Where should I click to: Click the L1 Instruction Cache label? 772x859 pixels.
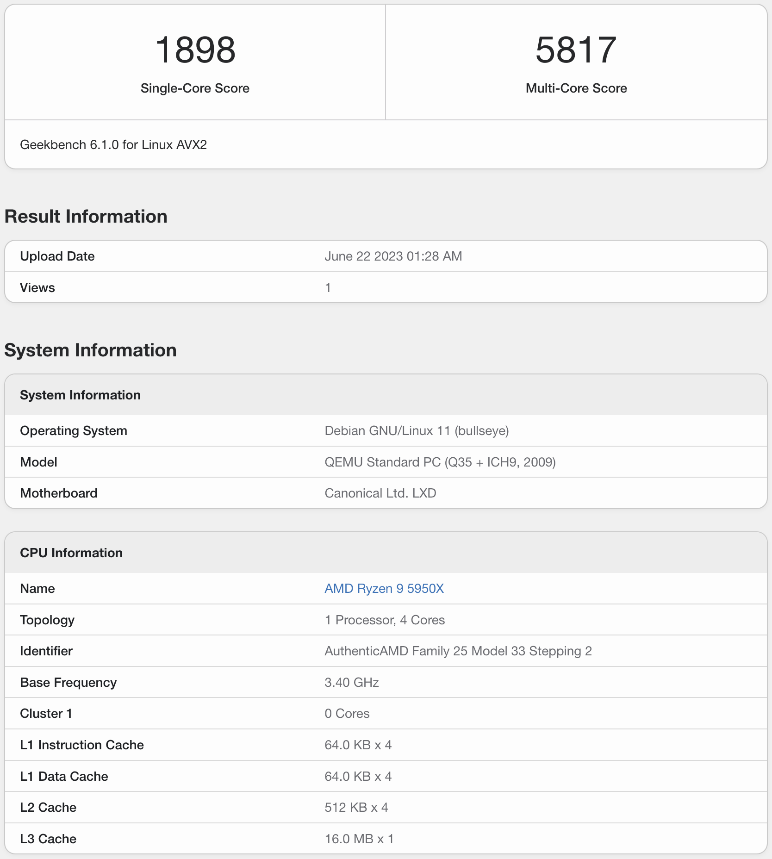(x=82, y=745)
